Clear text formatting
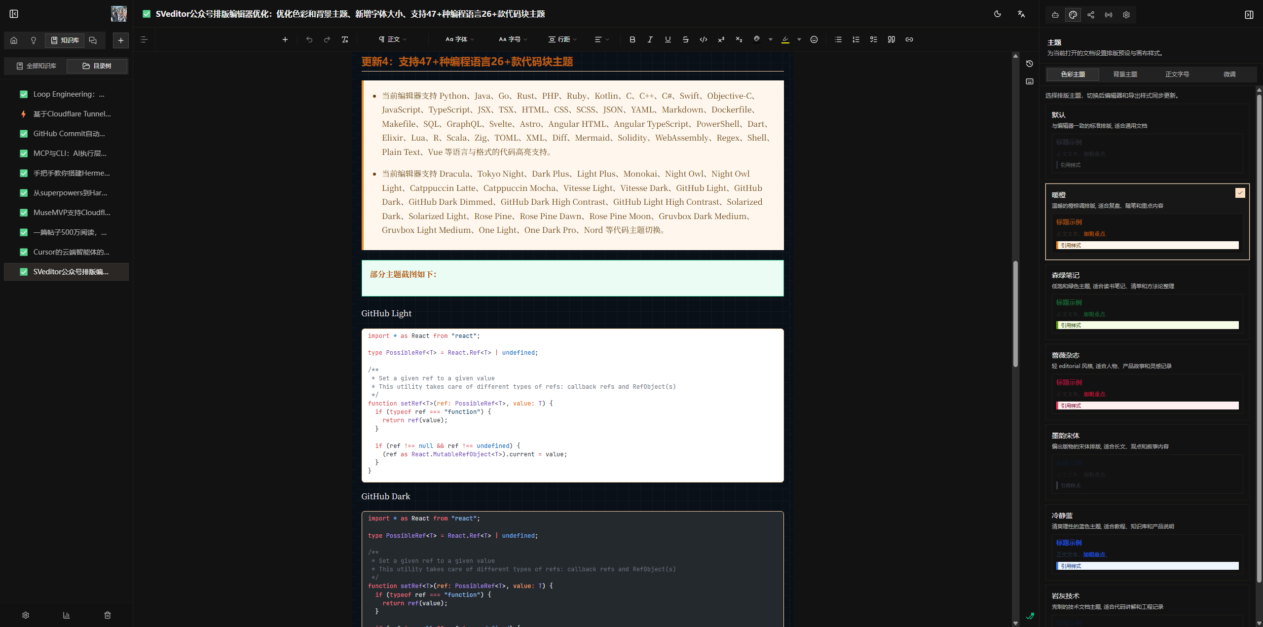This screenshot has height=627, width=1263. pos(345,39)
